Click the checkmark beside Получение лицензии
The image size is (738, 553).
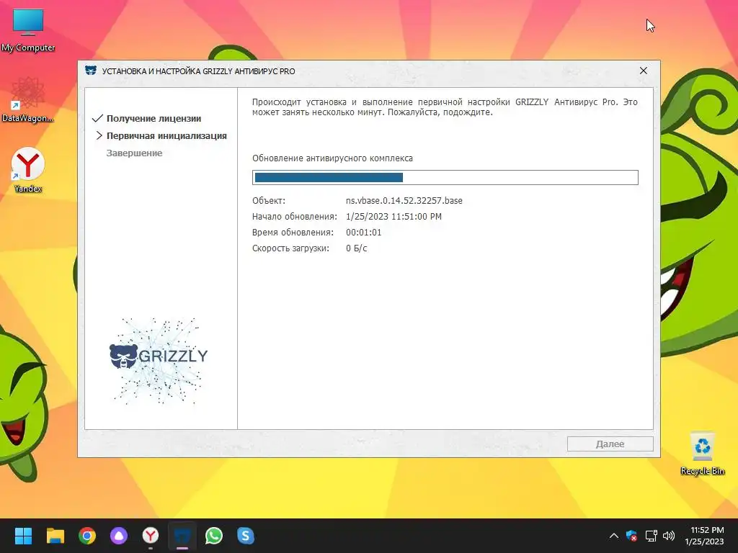pyautogui.click(x=97, y=119)
